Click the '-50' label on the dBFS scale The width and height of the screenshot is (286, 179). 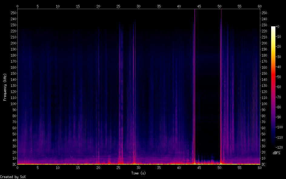(279, 77)
